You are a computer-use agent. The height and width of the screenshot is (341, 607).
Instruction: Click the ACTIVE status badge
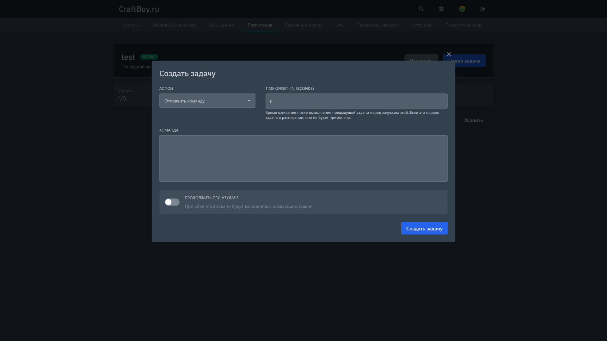(x=149, y=57)
